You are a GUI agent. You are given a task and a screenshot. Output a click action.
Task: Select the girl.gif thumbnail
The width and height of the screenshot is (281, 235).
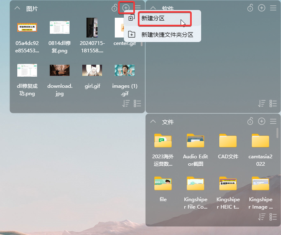92,70
